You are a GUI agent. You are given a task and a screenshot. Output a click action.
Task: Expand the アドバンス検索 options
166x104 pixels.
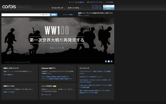68,15
